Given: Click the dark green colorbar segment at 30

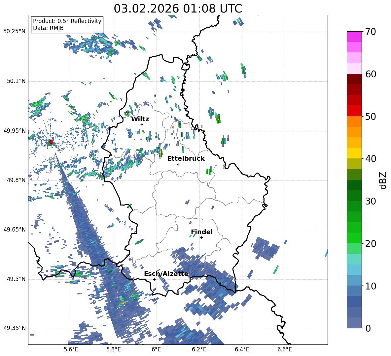Looking at the screenshot, I should [x=354, y=196].
